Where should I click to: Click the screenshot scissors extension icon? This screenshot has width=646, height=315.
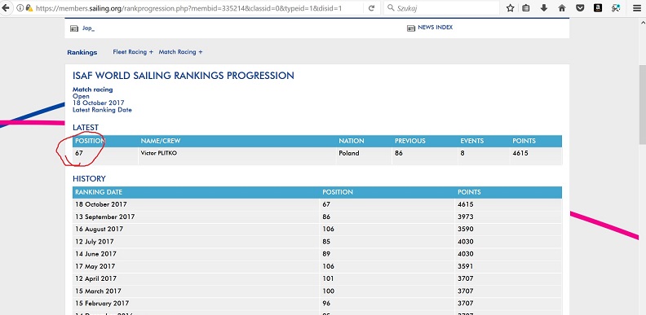tap(616, 8)
